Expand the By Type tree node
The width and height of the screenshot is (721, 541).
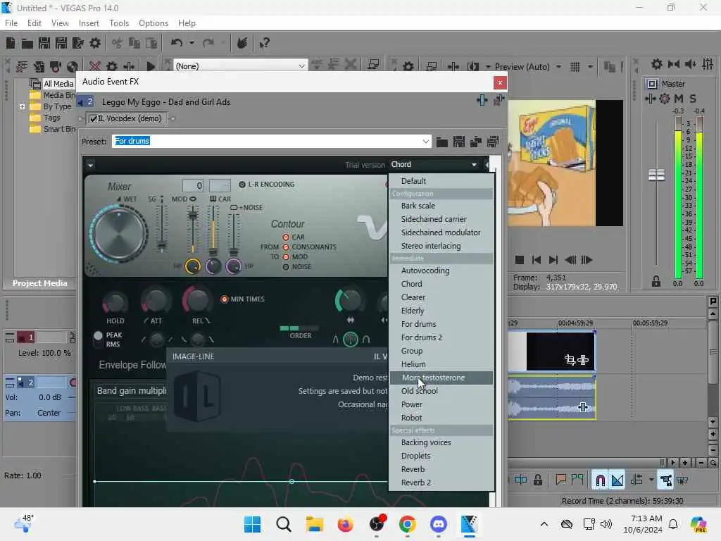click(x=22, y=107)
